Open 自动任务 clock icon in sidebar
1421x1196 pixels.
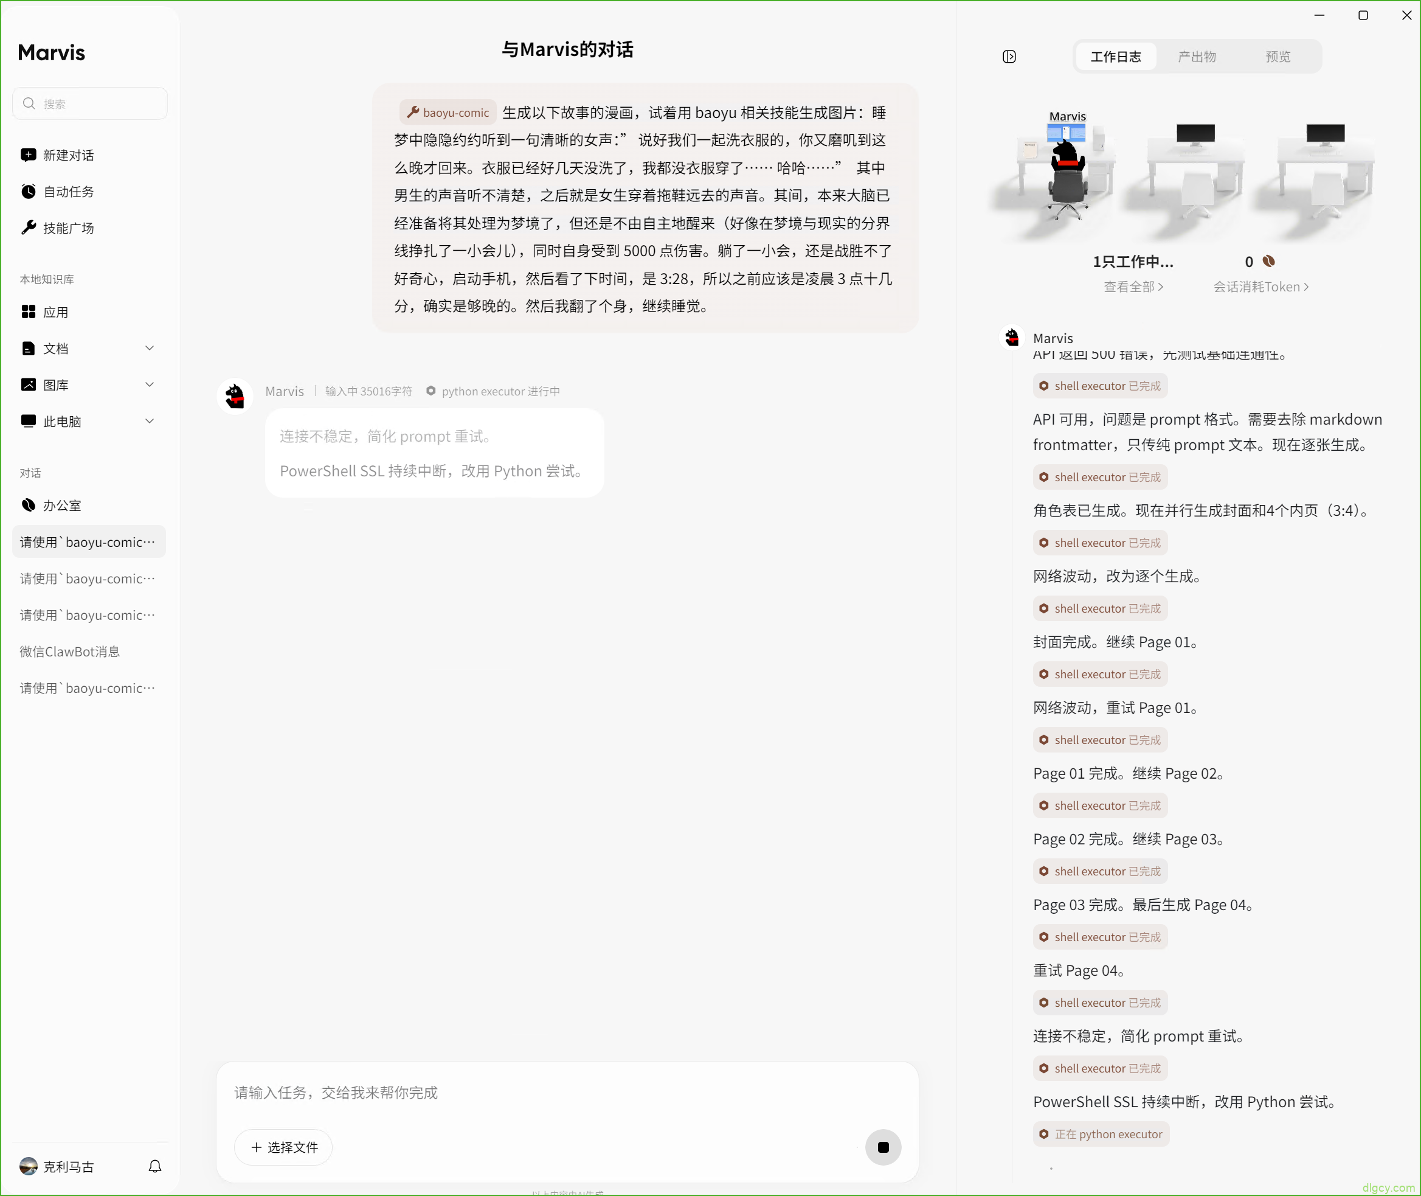29,192
